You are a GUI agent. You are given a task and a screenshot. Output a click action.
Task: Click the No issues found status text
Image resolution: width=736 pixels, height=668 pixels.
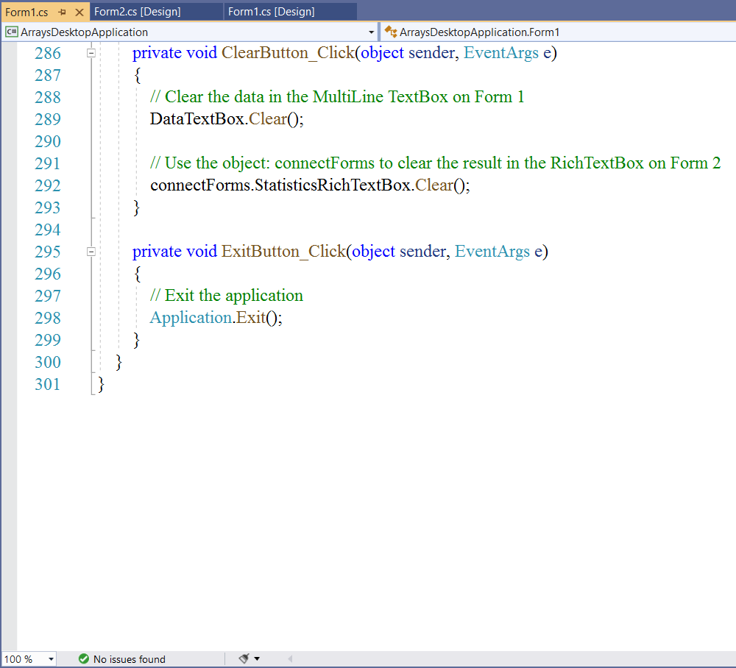click(129, 659)
